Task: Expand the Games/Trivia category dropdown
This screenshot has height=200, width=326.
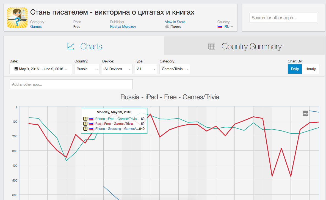Action: 175,69
